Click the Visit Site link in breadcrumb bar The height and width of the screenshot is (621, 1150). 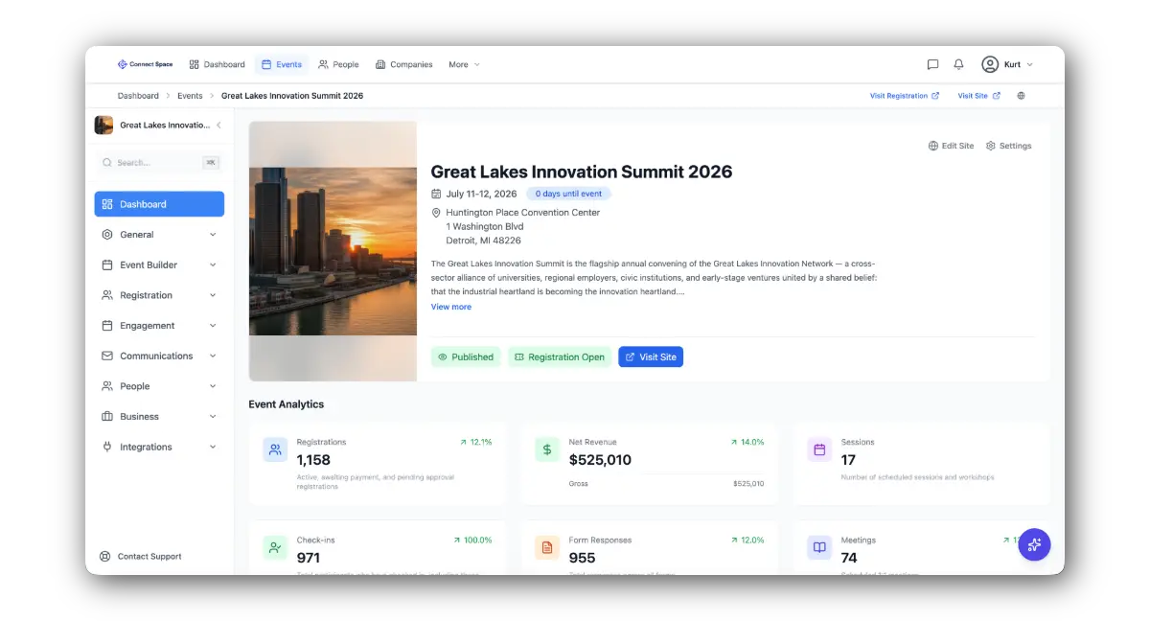[x=978, y=96]
